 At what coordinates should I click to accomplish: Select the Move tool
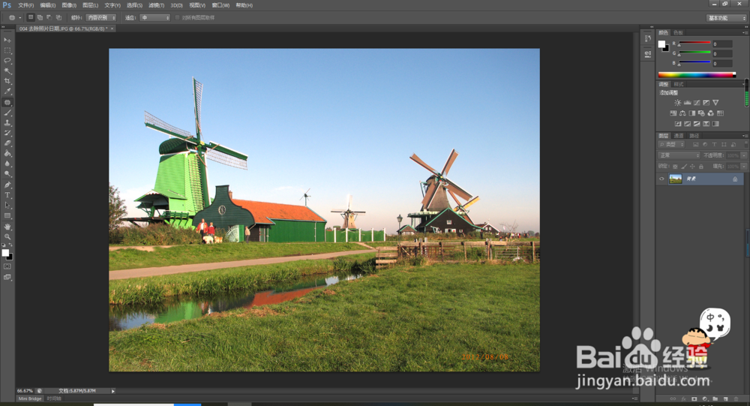pyautogui.click(x=7, y=41)
